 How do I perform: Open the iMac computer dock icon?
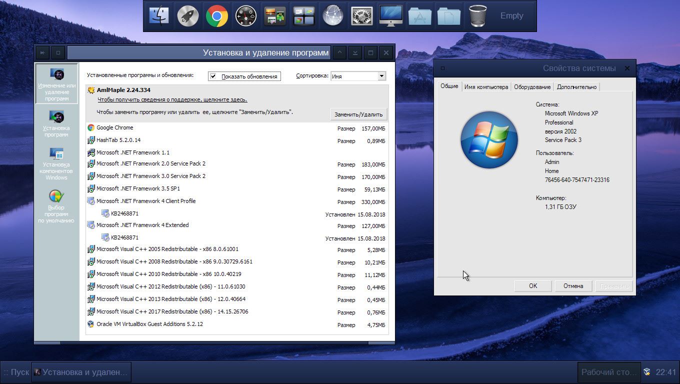(391, 16)
